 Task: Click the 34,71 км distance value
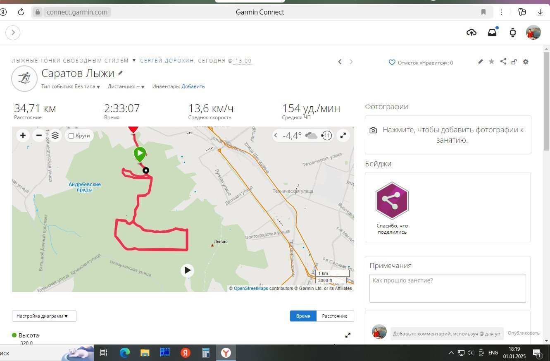35,108
